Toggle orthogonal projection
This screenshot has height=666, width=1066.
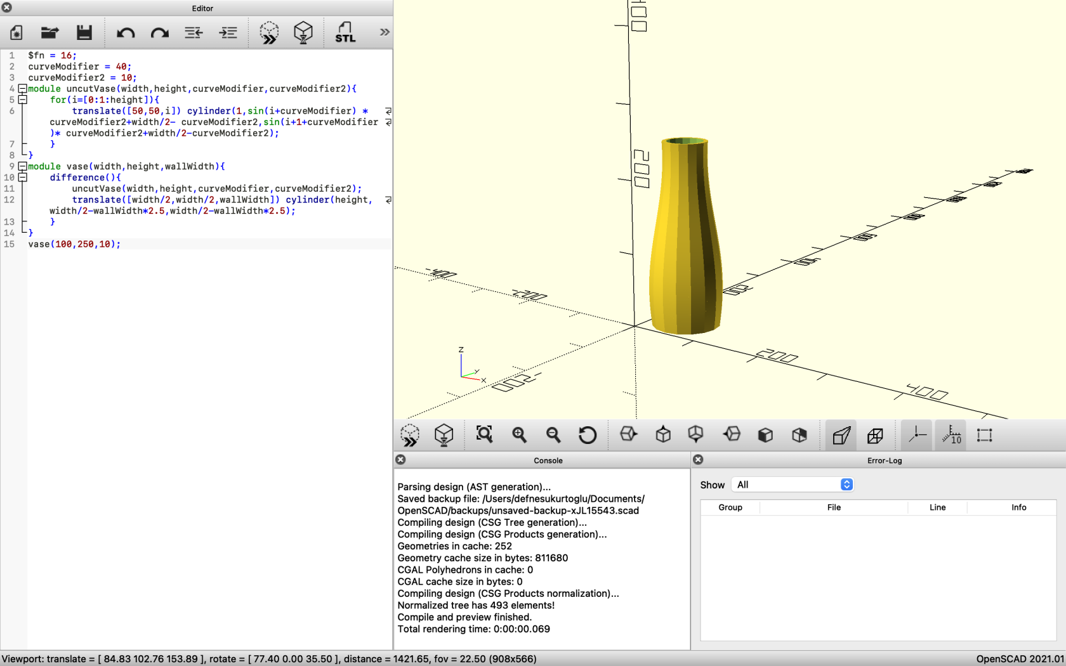(x=876, y=435)
